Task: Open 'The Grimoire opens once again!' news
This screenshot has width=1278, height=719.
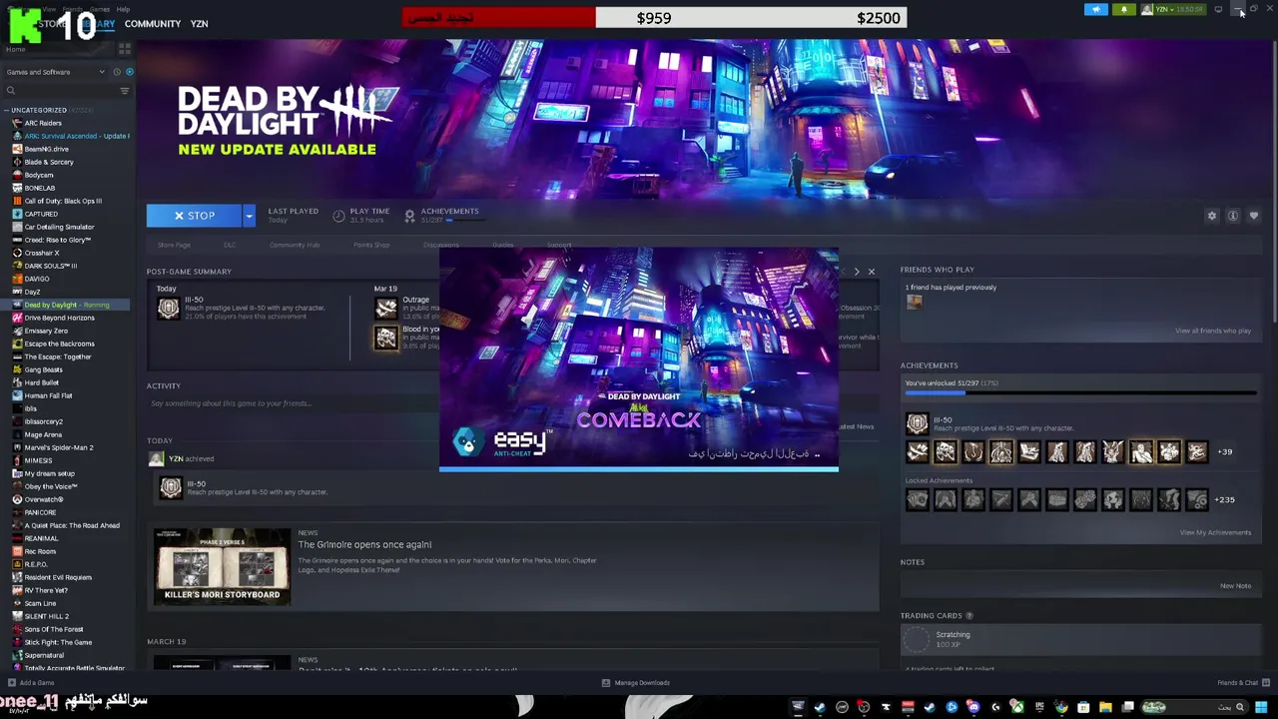Action: pyautogui.click(x=364, y=544)
